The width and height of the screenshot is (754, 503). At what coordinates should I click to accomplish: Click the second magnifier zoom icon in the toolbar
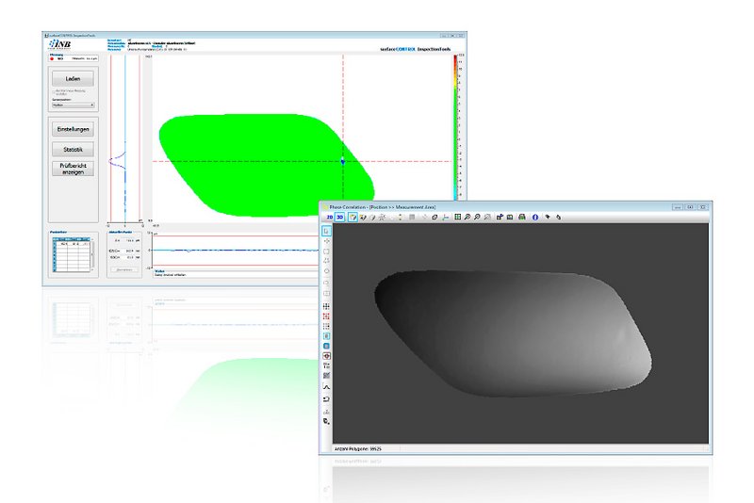[x=477, y=218]
